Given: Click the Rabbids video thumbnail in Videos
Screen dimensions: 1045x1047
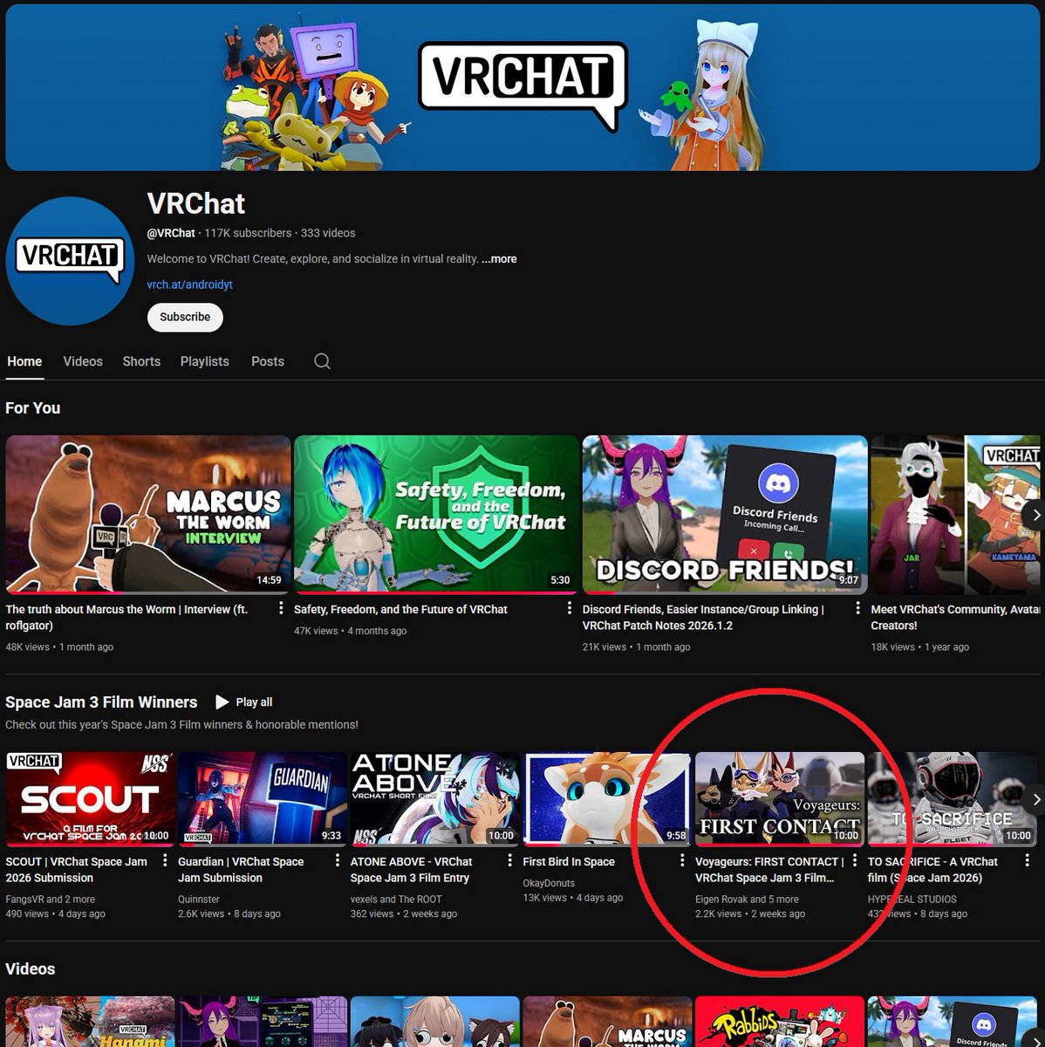Looking at the screenshot, I should [x=780, y=1022].
